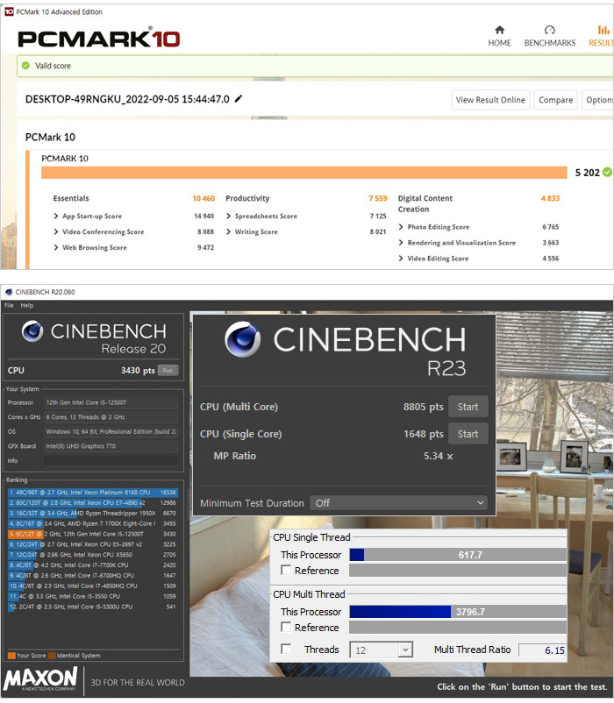Click the PCMark 10 orange score bar
The width and height of the screenshot is (614, 703).
click(304, 173)
